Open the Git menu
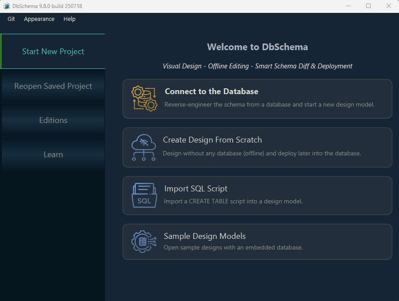The width and height of the screenshot is (399, 301). (11, 19)
